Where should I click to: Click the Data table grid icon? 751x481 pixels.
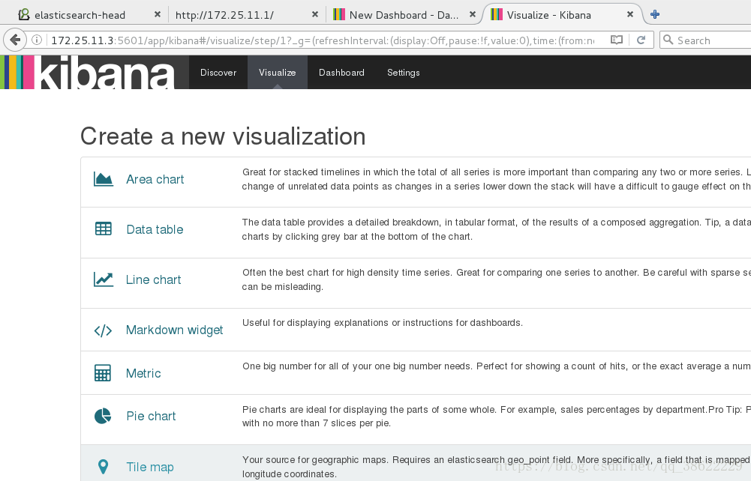pyautogui.click(x=104, y=229)
